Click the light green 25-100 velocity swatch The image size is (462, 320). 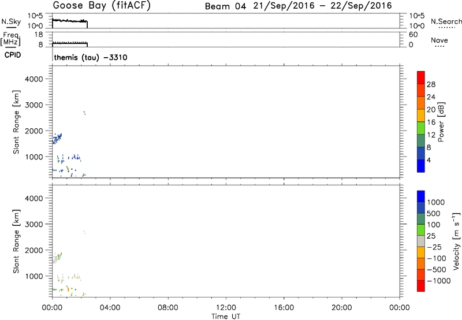pos(421,230)
